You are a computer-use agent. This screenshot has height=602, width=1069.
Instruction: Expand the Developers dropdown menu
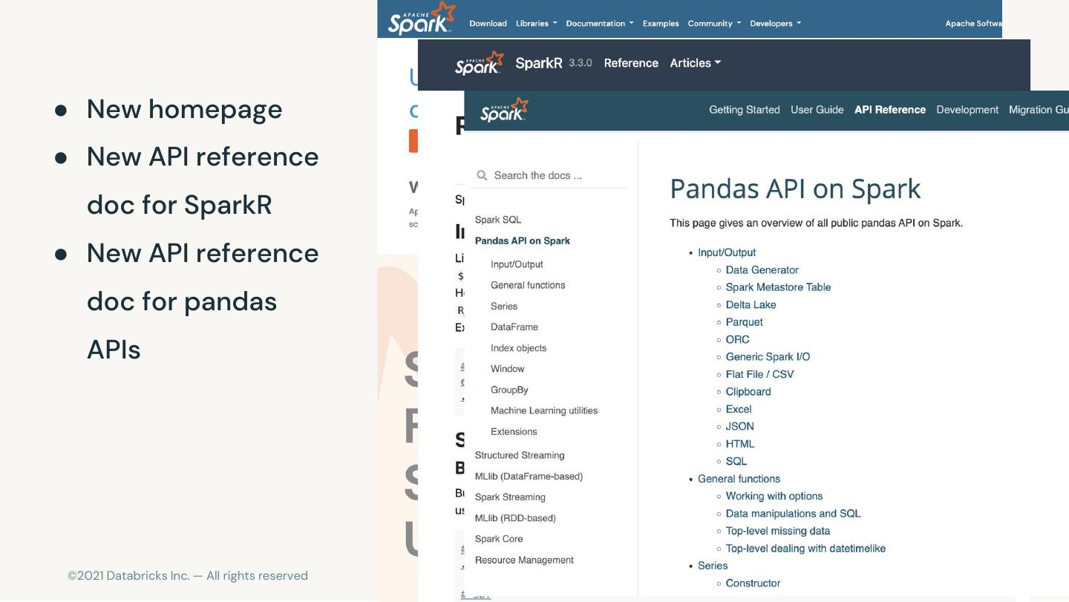click(x=775, y=23)
